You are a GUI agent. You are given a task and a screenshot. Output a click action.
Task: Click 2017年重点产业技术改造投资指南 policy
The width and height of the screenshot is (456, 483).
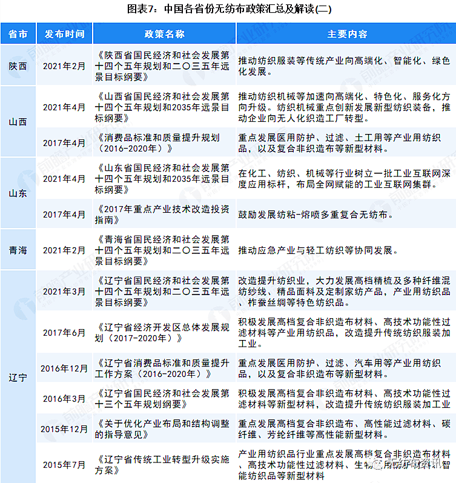[162, 215]
